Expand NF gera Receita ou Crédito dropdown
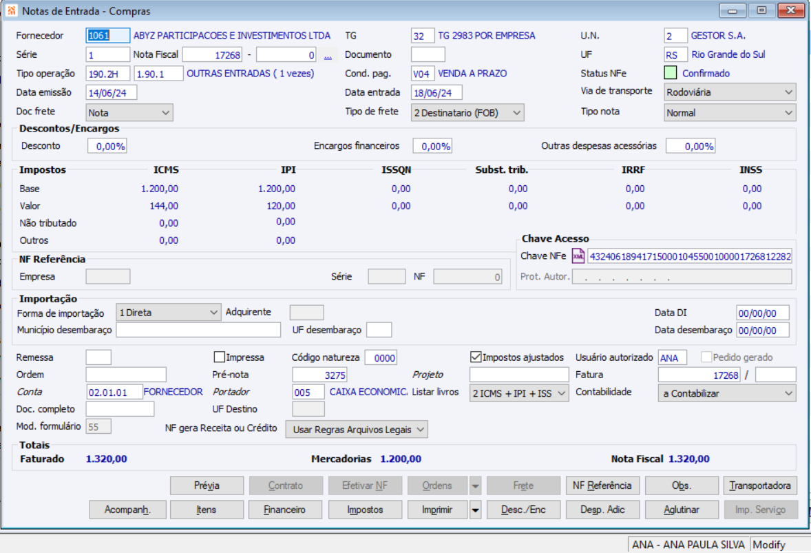Viewport: 811px width, 553px height. click(357, 429)
